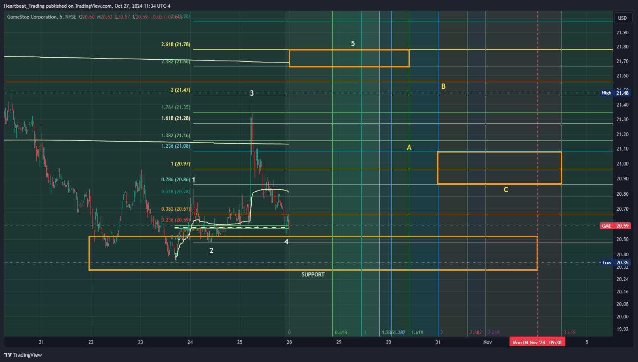Select the 1.236 (21.08) Fibonacci label
The width and height of the screenshot is (638, 362).
(x=175, y=146)
